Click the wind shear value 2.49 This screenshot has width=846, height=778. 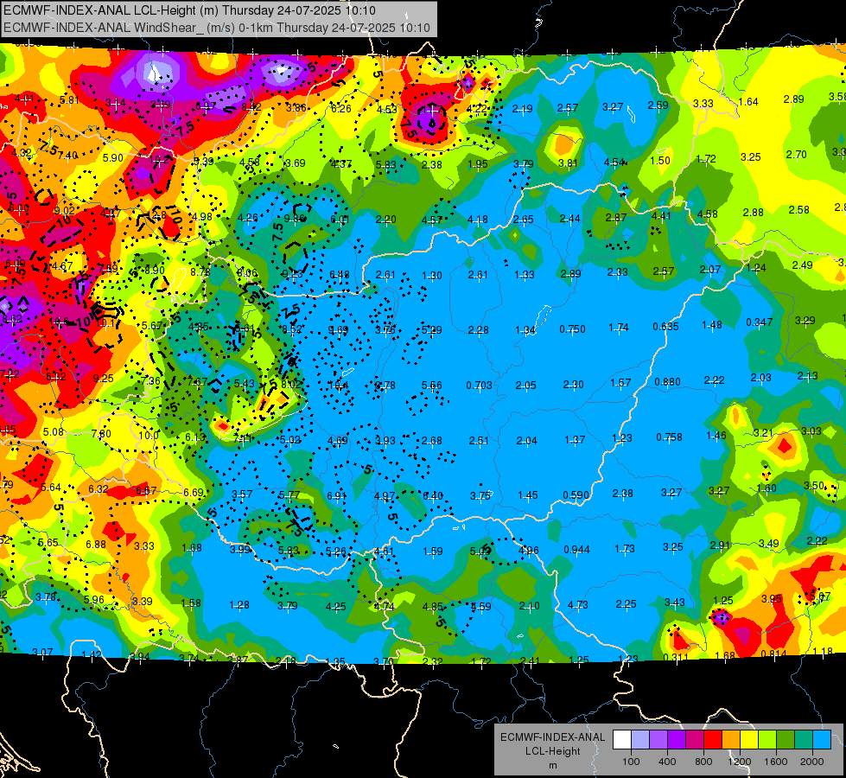point(802,265)
